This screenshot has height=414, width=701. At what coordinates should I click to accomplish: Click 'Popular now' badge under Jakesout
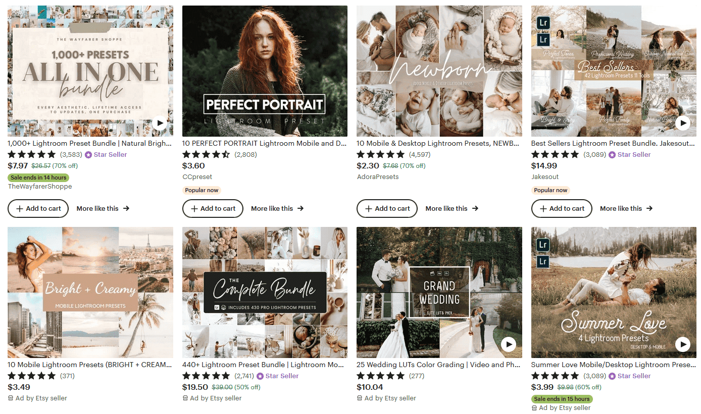(551, 190)
